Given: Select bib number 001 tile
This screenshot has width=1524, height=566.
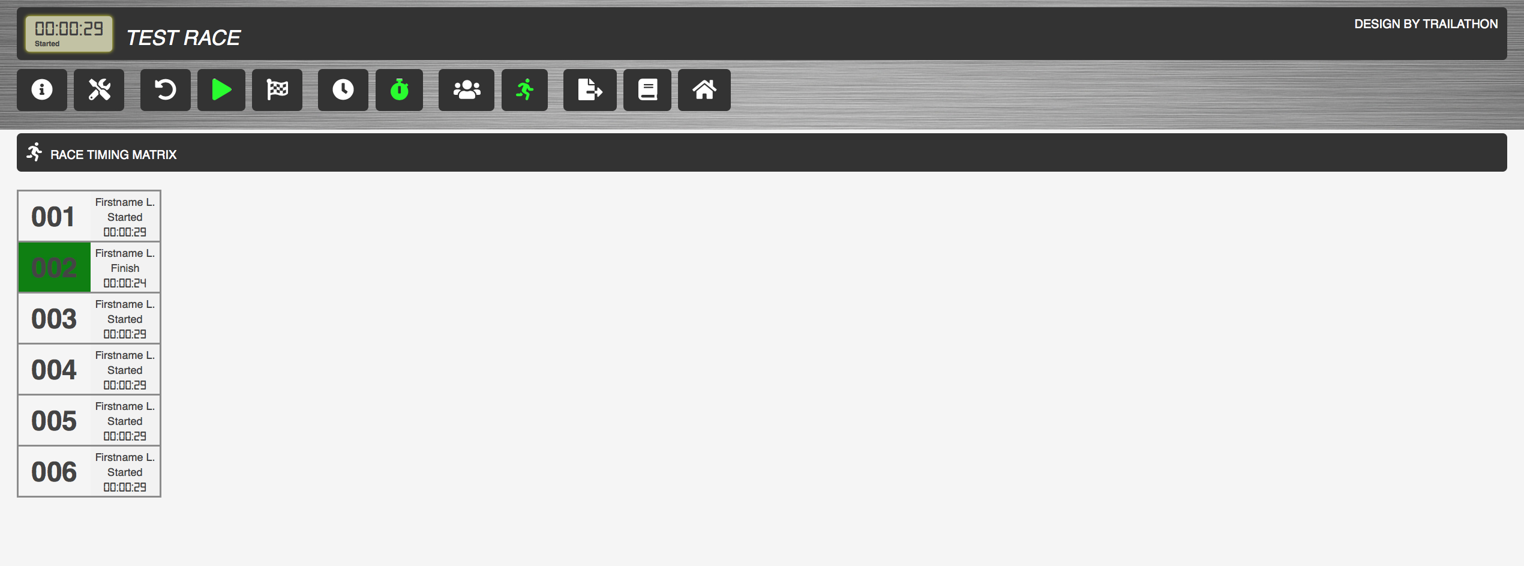Looking at the screenshot, I should coord(89,217).
